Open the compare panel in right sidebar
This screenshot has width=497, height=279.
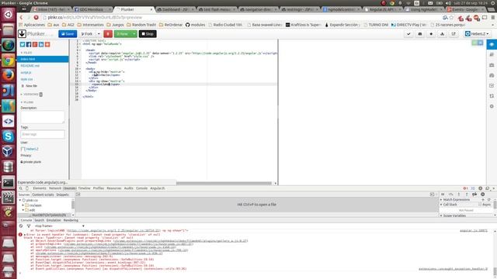(492, 96)
